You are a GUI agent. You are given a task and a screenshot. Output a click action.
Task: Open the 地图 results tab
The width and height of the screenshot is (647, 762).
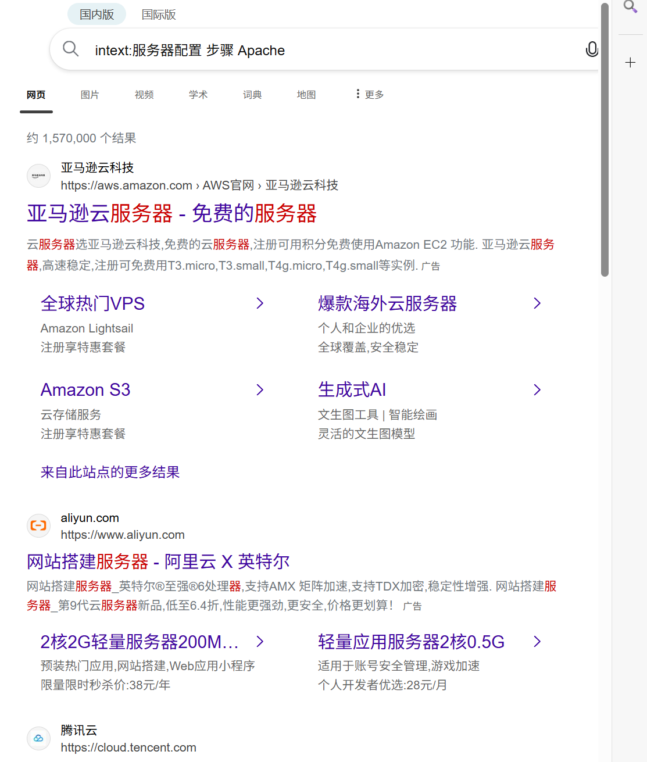point(306,95)
